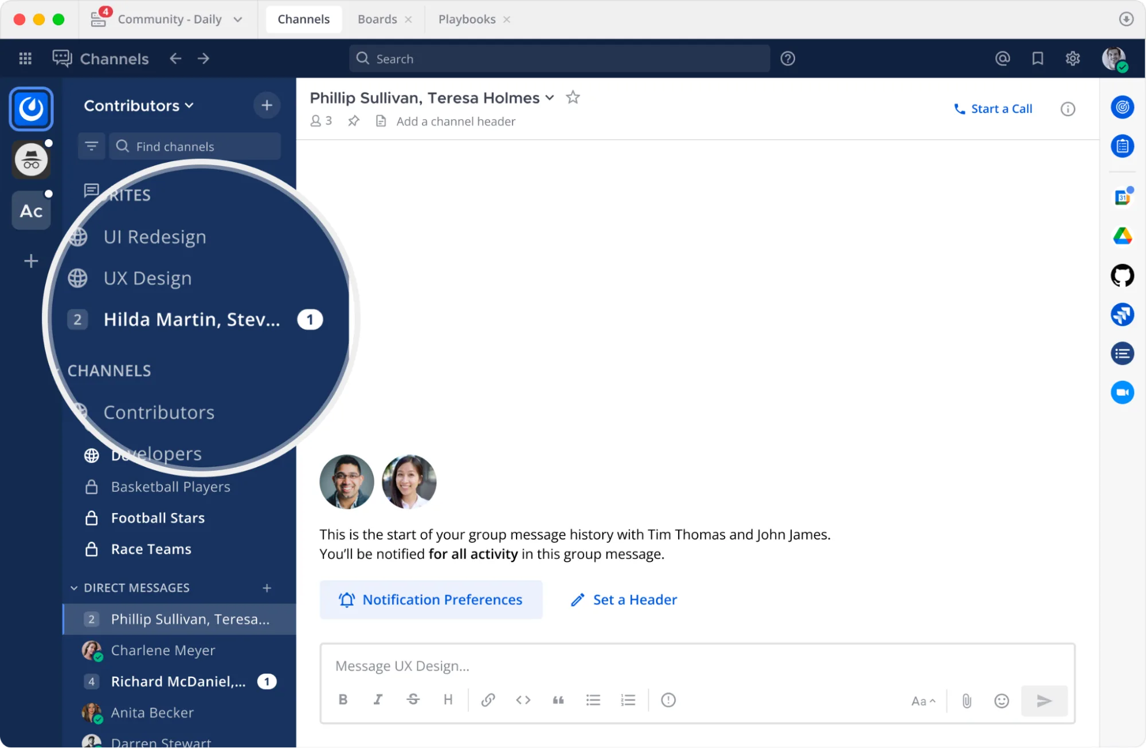This screenshot has height=748, width=1146.
Task: Open the Zoom meeting plugin icon
Action: coord(1122,392)
